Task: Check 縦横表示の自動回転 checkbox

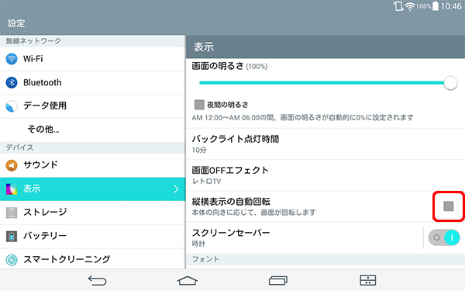Action: tap(449, 206)
